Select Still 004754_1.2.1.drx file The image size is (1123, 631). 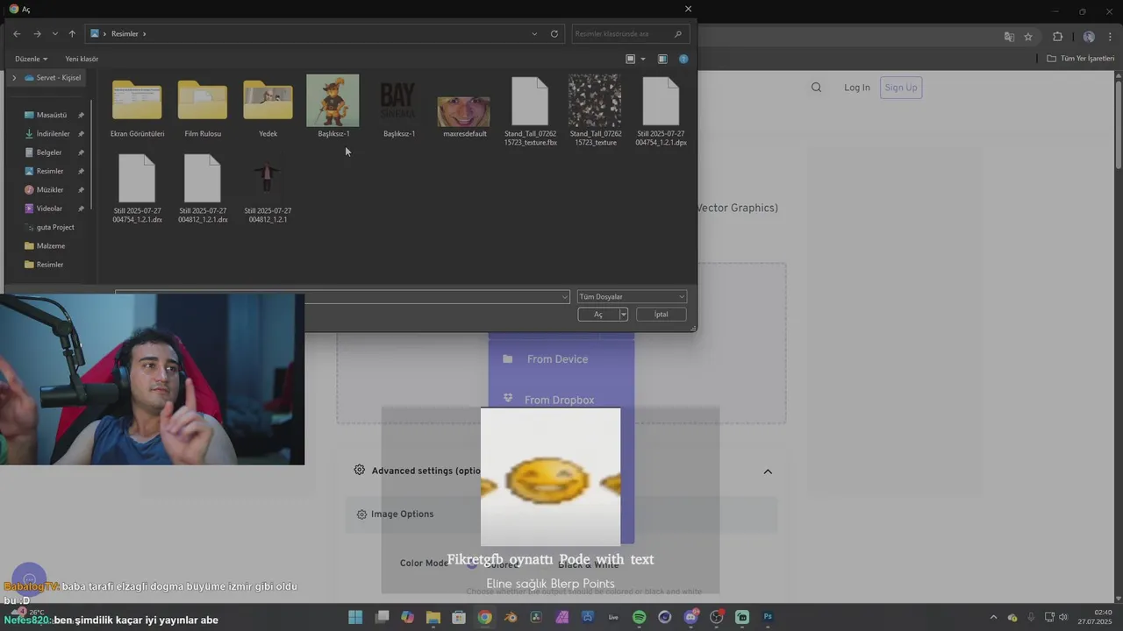point(137,188)
